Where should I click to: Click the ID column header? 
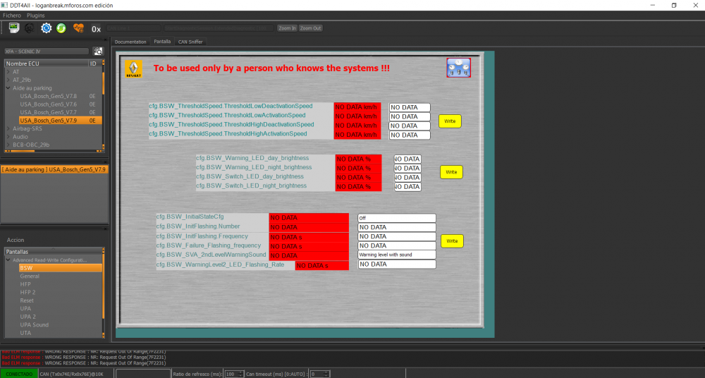point(95,63)
